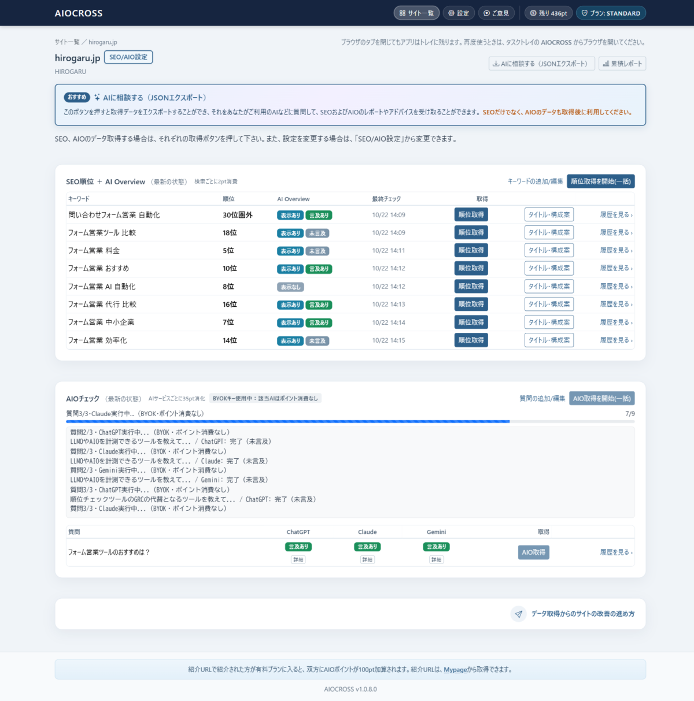Fetch rank for フォーム営業ツール 比較
694x701 pixels.
471,233
